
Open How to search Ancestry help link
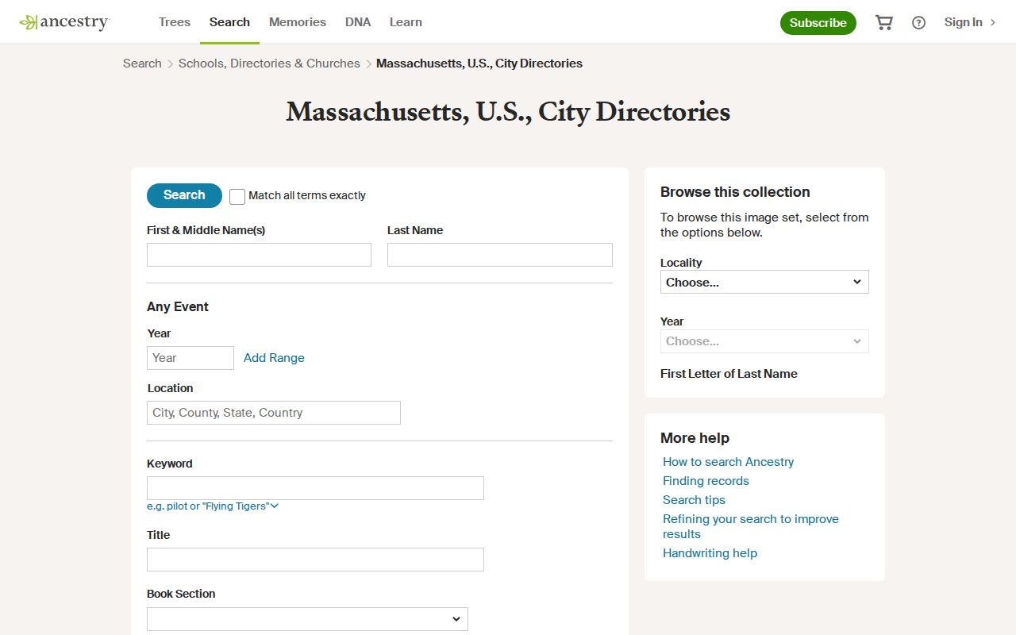(x=729, y=462)
